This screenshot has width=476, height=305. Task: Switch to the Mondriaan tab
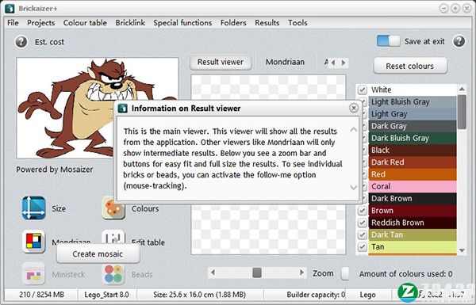click(285, 62)
